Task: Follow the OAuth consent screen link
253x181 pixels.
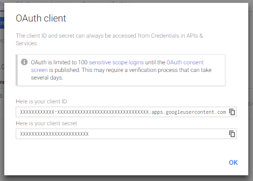Action: coord(185,62)
